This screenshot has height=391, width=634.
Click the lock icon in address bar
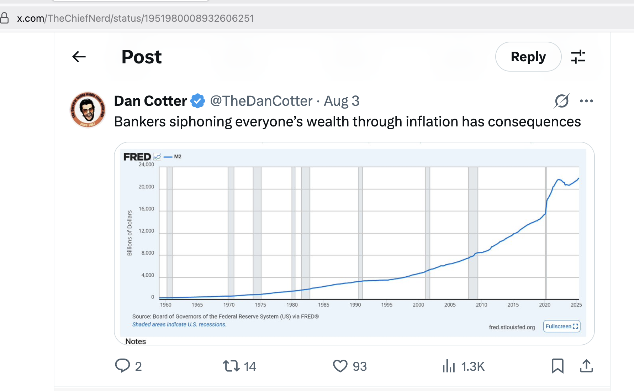click(x=4, y=18)
